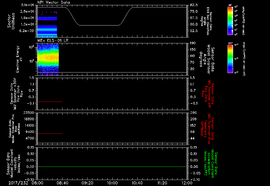
Task: Click the "1.2e+01" sector tick value
Action: (27, 24)
